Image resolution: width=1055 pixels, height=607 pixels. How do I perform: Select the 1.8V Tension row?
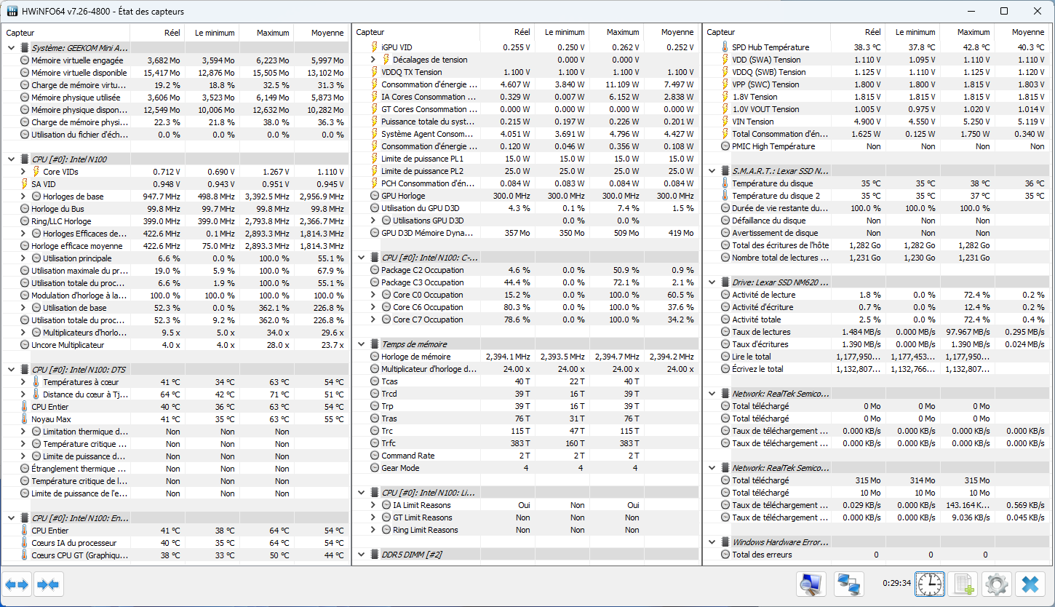(877, 97)
